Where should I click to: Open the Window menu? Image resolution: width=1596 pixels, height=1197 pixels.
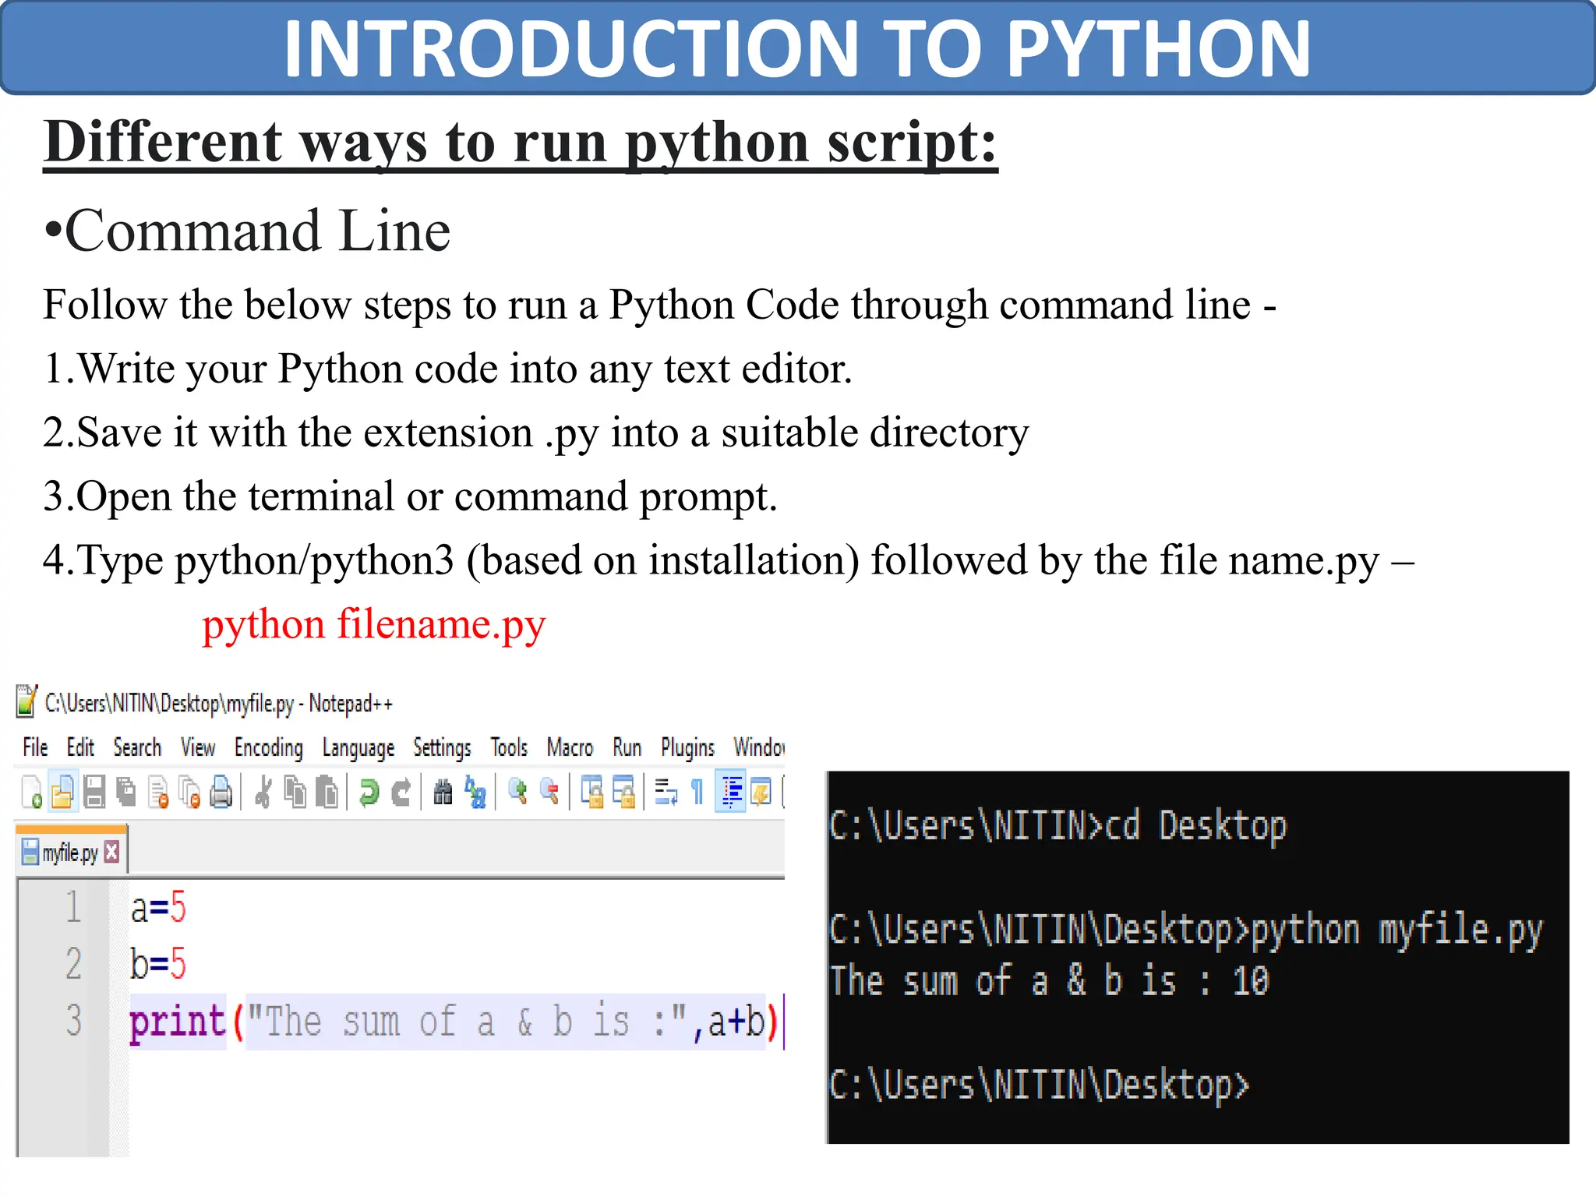tap(758, 747)
